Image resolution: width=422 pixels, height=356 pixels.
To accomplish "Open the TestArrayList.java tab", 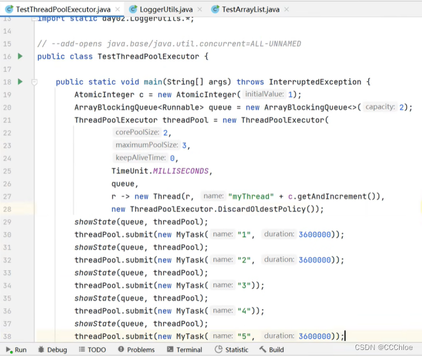I will click(x=250, y=10).
